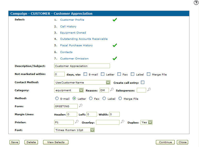199x147 pixels.
Task: Expand the Font Times Roman 10pt dropdown
Action: 74,130
